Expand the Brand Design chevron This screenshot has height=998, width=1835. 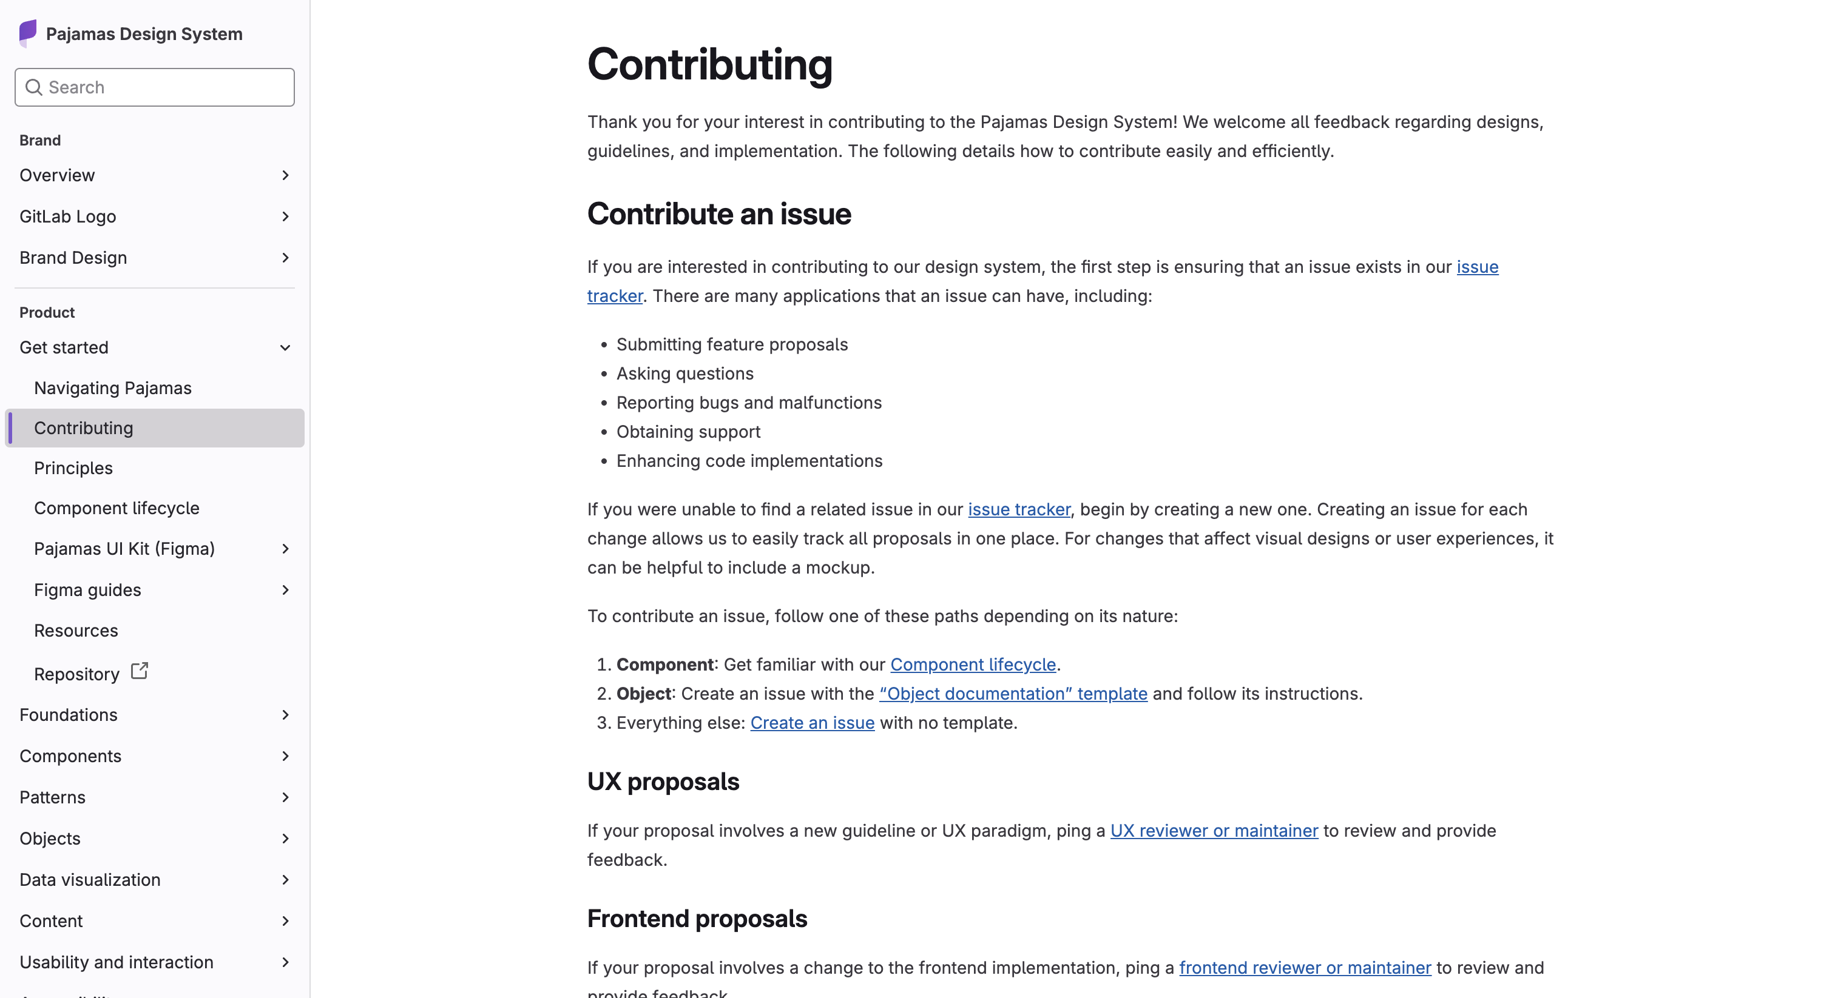pyautogui.click(x=285, y=258)
